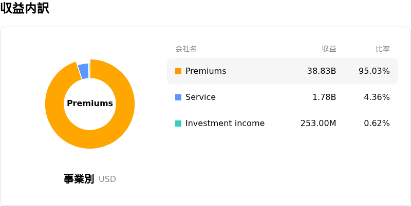Click the Premiums label in donut center
Image resolution: width=411 pixels, height=206 pixels.
(x=90, y=104)
